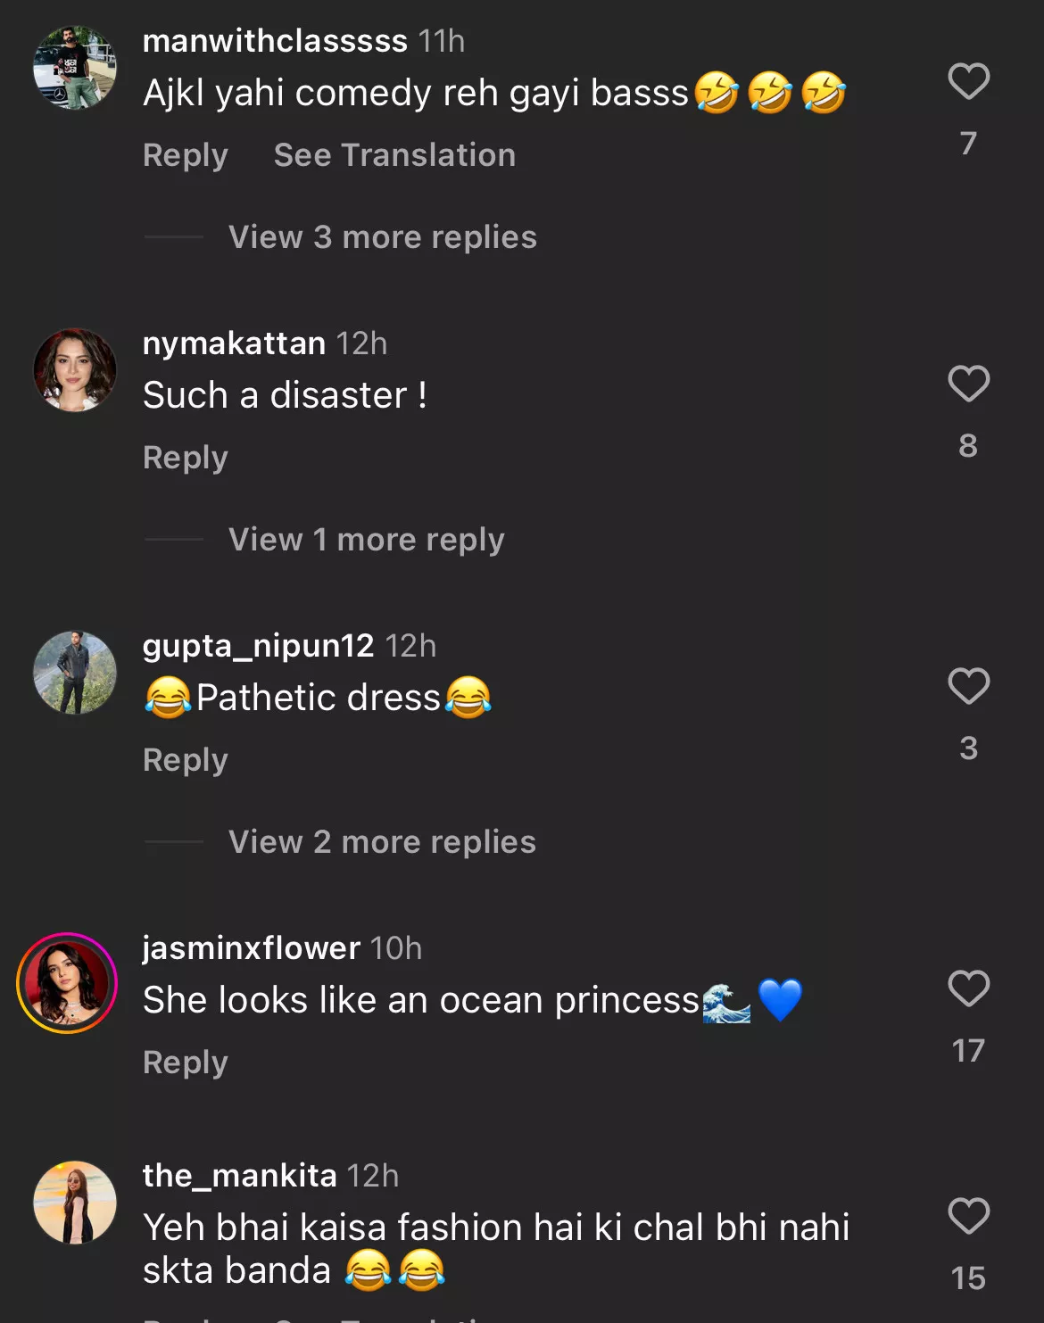Viewport: 1044px width, 1323px height.
Task: Like the manwithclasssss comment
Action: [968, 82]
